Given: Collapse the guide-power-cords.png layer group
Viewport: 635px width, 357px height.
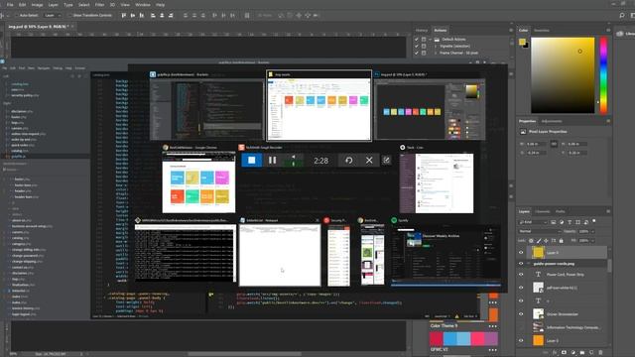Looking at the screenshot, I should click(x=529, y=264).
